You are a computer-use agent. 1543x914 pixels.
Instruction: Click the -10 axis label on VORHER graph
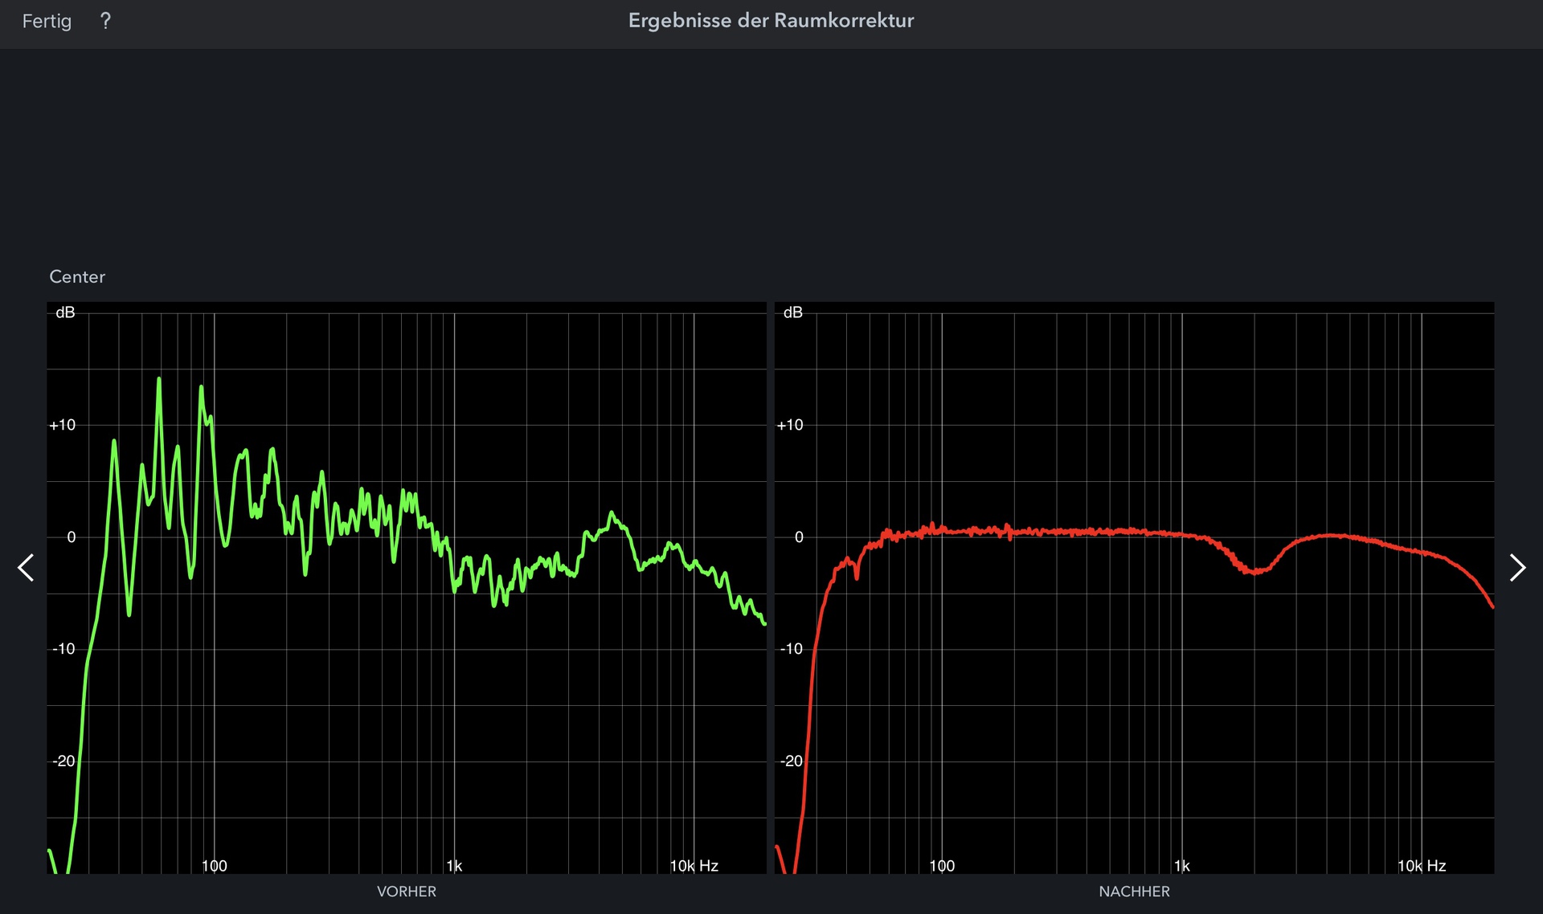[63, 649]
